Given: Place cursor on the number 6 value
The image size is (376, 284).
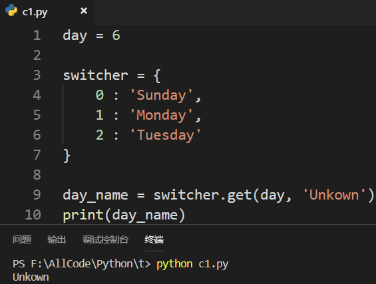Looking at the screenshot, I should (116, 35).
